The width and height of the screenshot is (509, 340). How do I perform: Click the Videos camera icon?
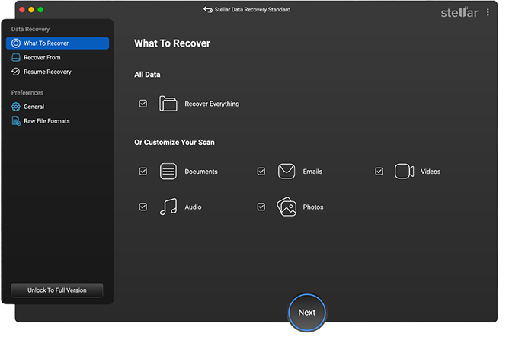tap(404, 172)
